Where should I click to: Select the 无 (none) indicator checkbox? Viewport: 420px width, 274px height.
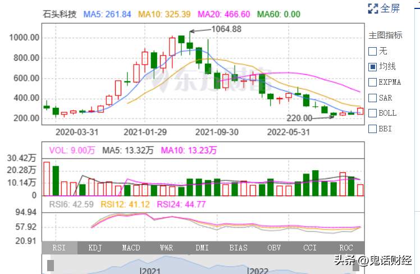(x=373, y=51)
